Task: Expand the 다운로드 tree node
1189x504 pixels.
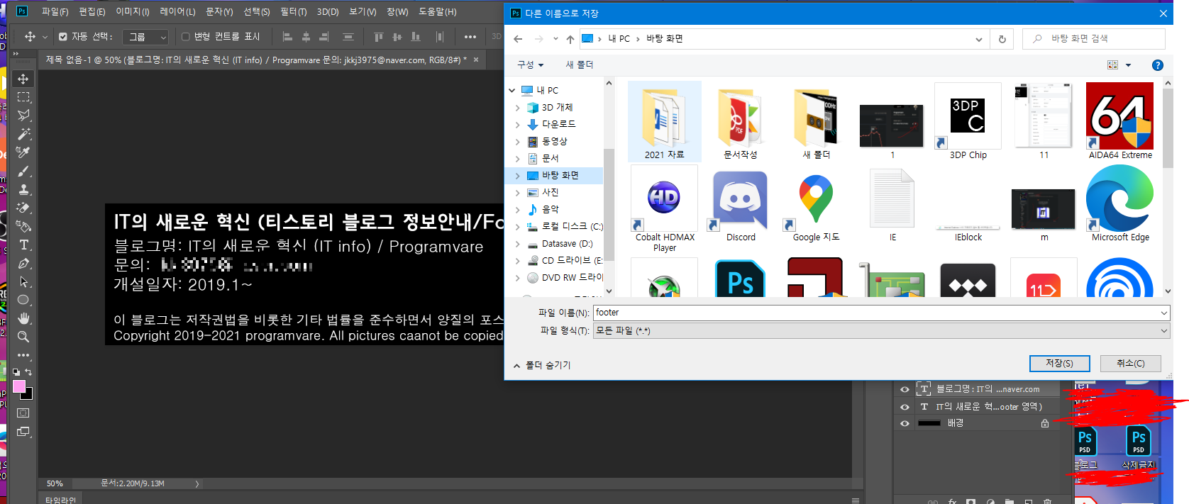Action: (x=517, y=125)
